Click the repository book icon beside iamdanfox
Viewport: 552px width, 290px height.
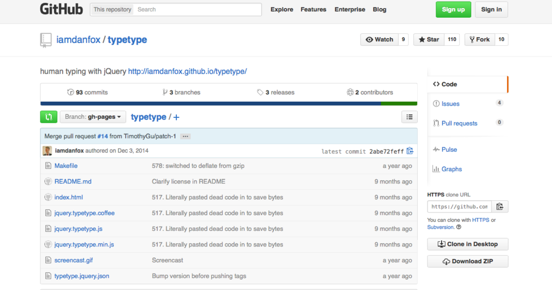(46, 40)
